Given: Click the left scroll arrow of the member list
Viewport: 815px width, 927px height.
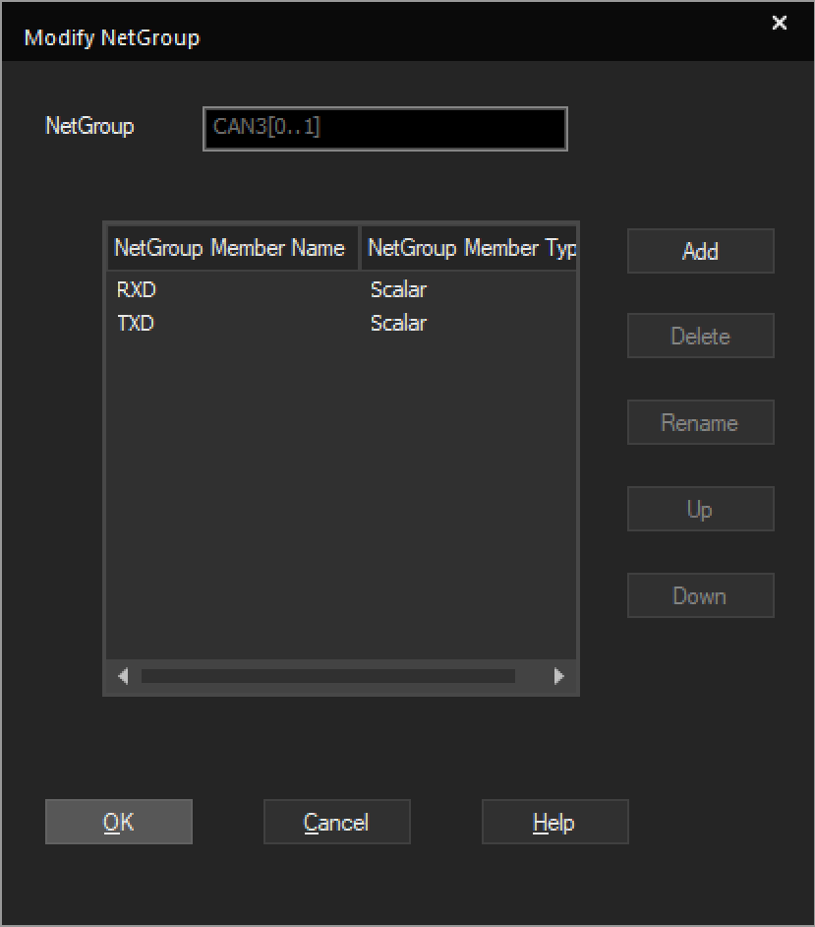Looking at the screenshot, I should [123, 676].
